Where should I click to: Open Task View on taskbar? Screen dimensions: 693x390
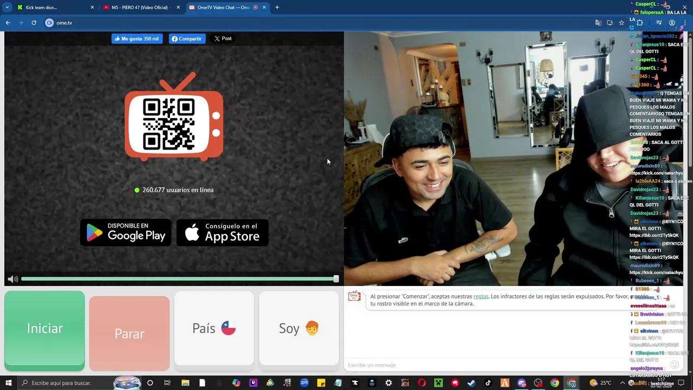pyautogui.click(x=167, y=383)
